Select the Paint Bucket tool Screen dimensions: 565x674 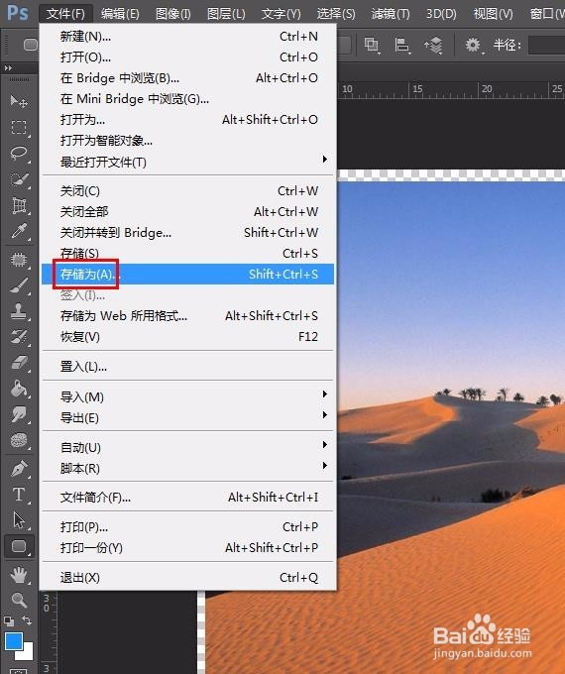pos(19,389)
